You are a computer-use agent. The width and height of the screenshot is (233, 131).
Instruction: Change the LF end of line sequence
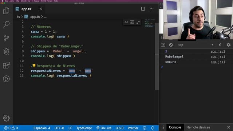click(x=70, y=128)
